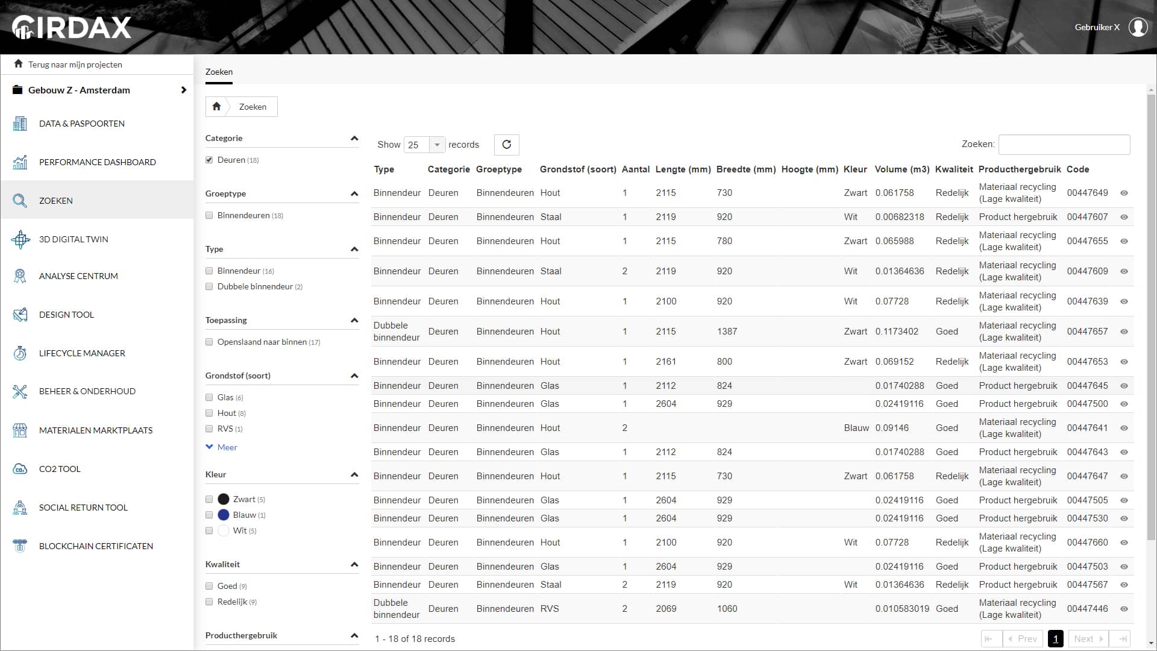Open the user profile avatar icon

(1138, 27)
